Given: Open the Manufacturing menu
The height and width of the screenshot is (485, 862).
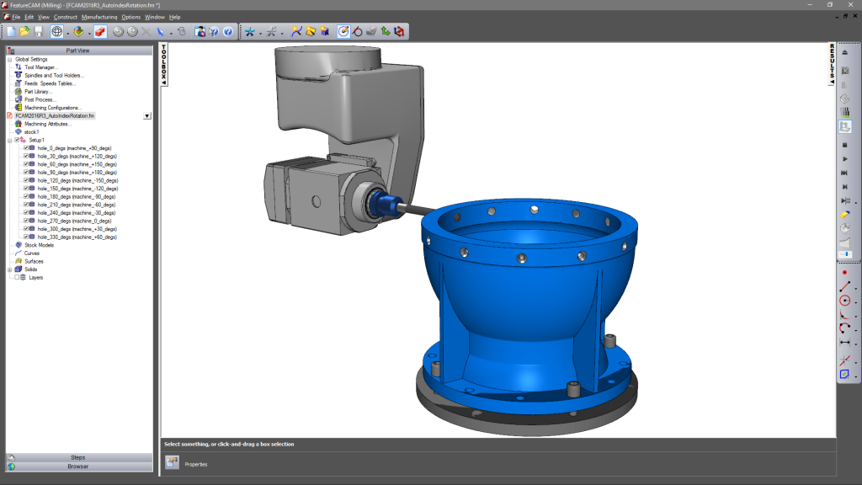Looking at the screenshot, I should pos(100,17).
